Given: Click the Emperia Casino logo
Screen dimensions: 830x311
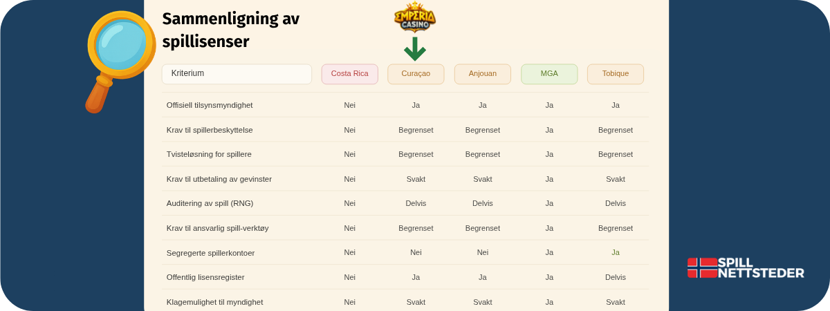Looking at the screenshot, I should [x=415, y=17].
